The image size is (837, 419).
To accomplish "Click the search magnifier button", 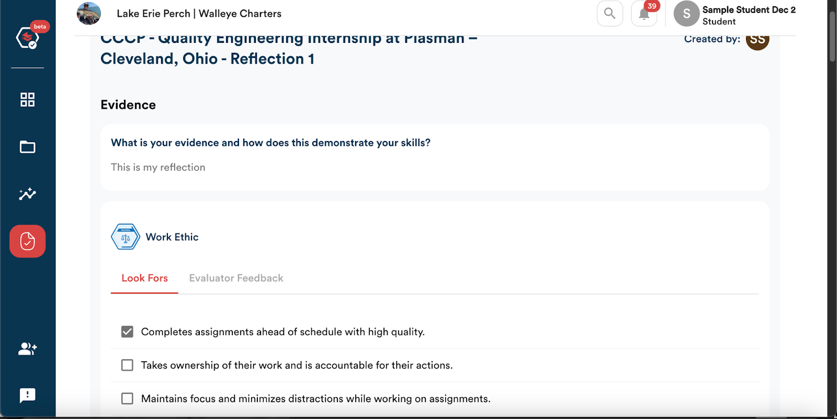I will pos(610,14).
